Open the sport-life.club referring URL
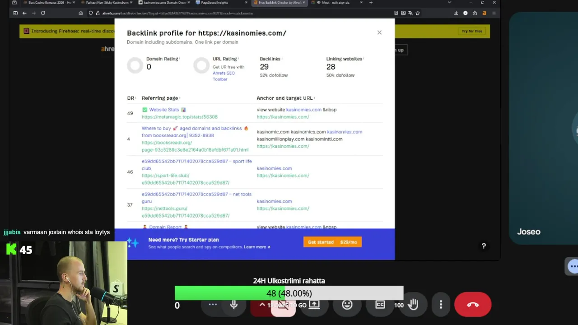This screenshot has height=325, width=578. pos(186,179)
